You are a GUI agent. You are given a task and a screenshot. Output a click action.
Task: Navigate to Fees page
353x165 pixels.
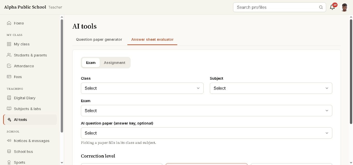pyautogui.click(x=18, y=77)
